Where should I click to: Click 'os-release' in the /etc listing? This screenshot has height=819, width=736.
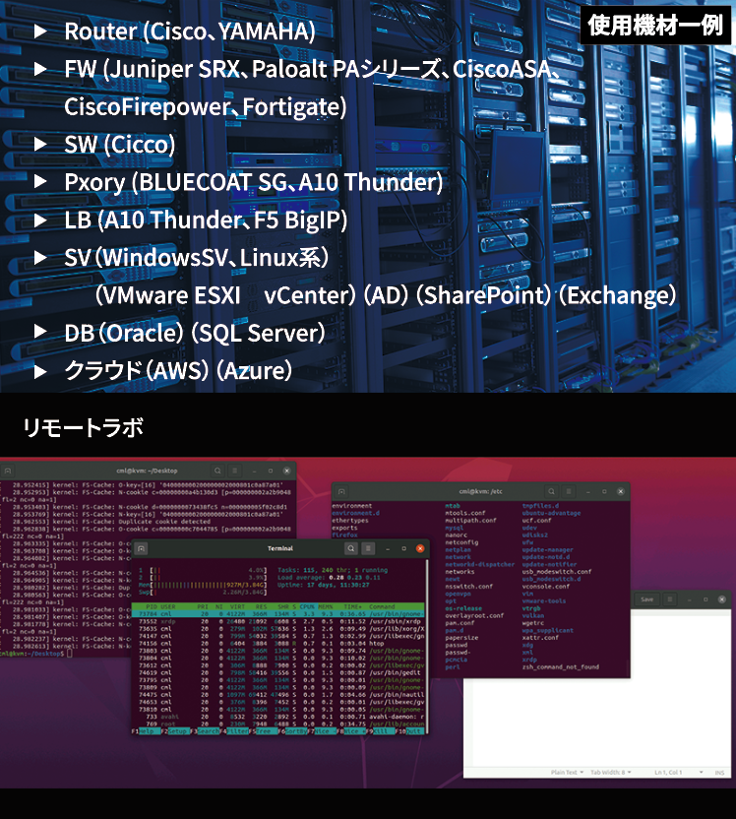463,608
